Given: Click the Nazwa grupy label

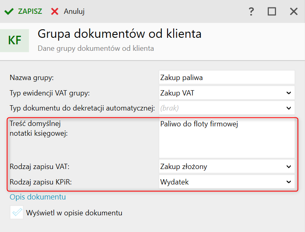Looking at the screenshot, I should click(x=32, y=77).
